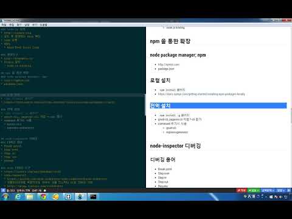Open the 파일 menu
This screenshot has width=292, height=219.
click(x=4, y=25)
